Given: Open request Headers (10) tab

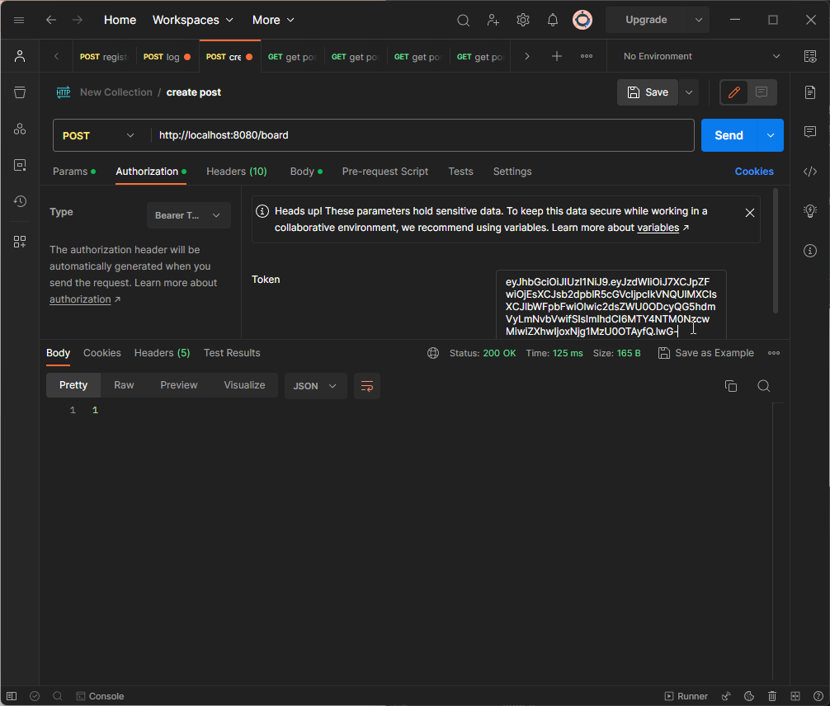Looking at the screenshot, I should pyautogui.click(x=237, y=172).
